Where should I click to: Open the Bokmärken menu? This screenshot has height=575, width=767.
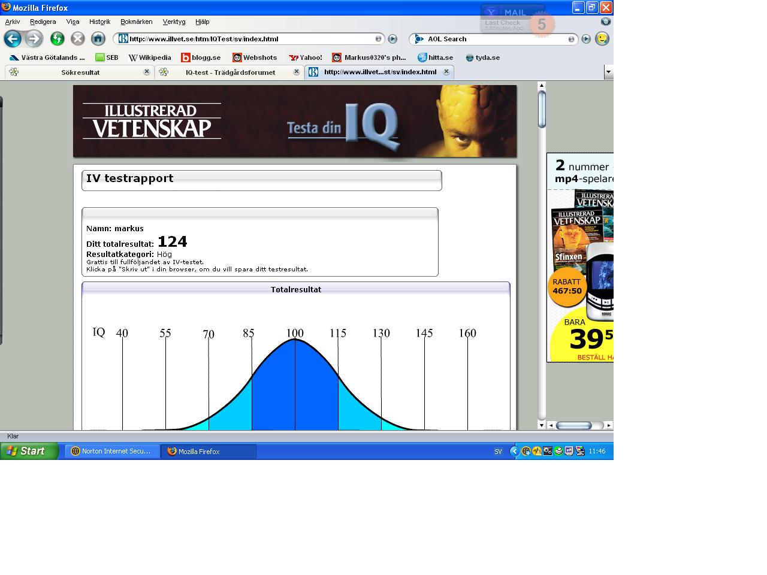(x=136, y=22)
